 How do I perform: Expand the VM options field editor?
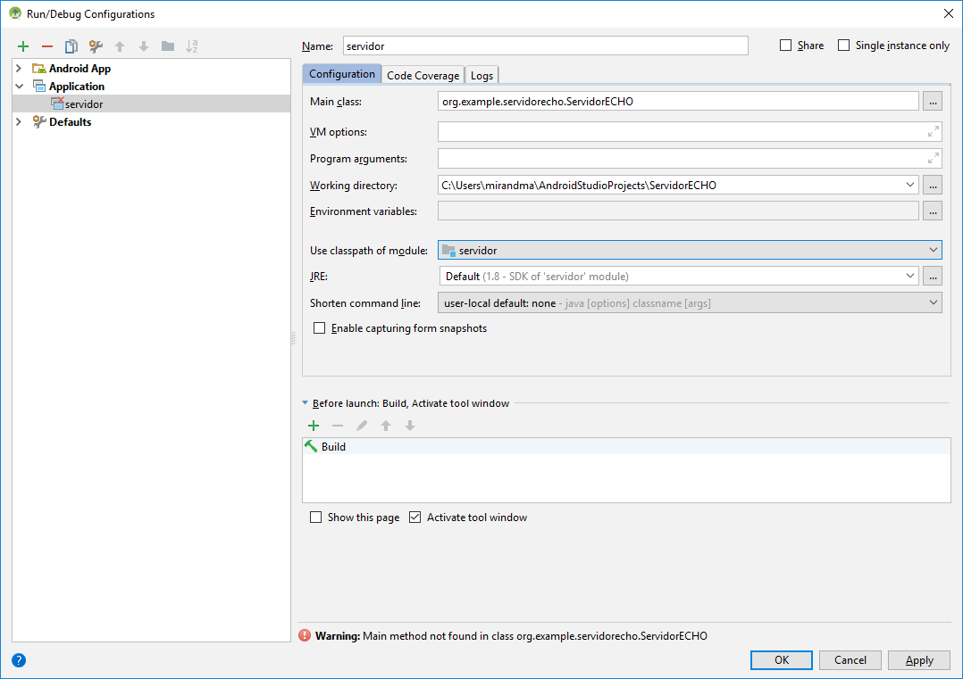tap(933, 132)
